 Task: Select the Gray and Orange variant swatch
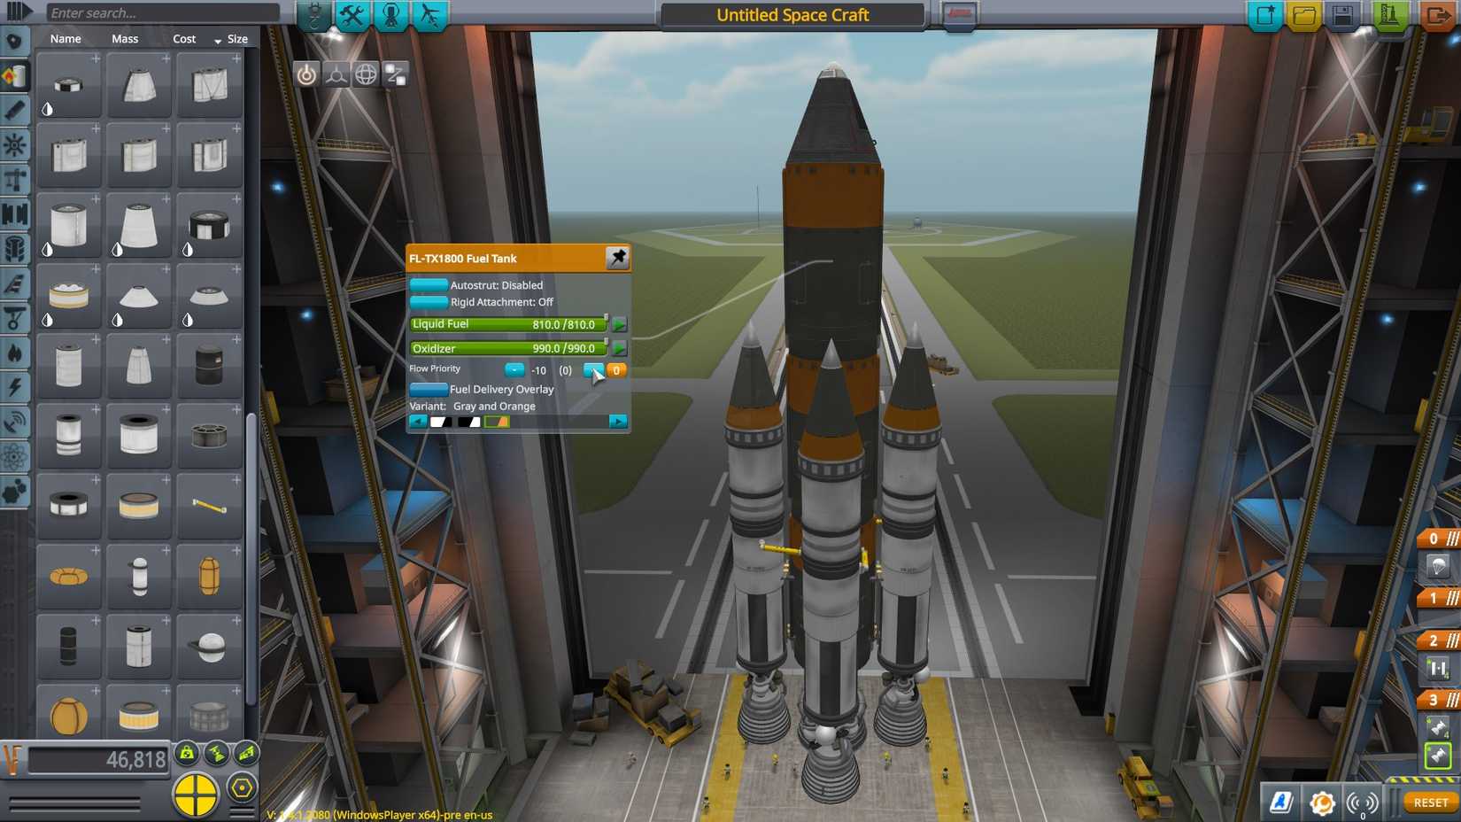pyautogui.click(x=497, y=422)
